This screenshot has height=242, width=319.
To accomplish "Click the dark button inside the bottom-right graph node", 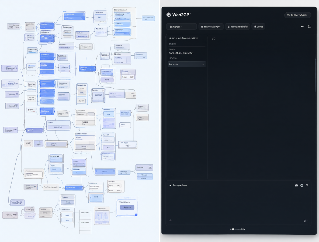I will coord(127,207).
